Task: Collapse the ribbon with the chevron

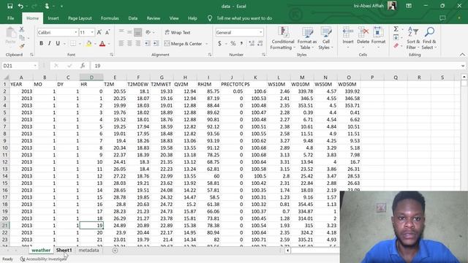Action: [x=462, y=55]
